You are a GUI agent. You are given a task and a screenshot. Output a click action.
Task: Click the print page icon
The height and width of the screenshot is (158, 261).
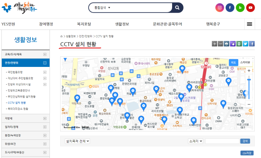226,44
